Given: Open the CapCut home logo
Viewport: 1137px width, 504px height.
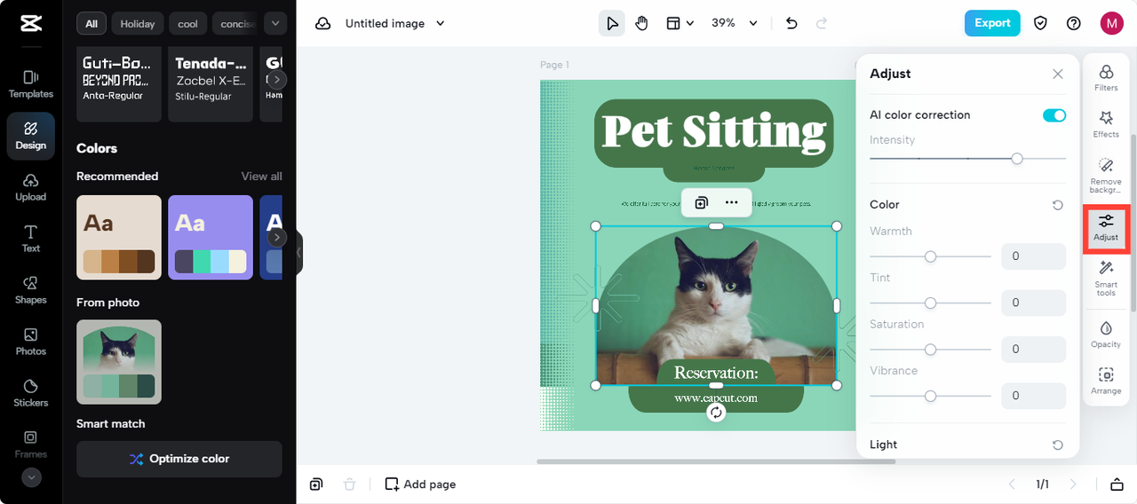Looking at the screenshot, I should point(31,24).
